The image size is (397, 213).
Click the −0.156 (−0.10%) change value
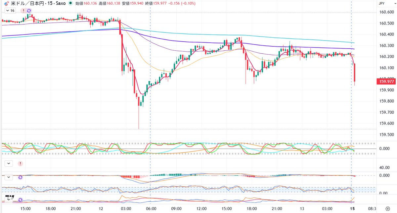[181, 3]
